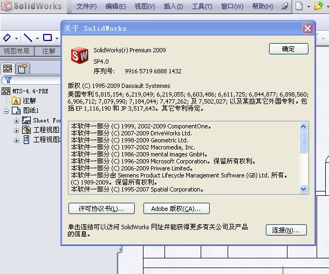Viewport: 329px width, 274px height.
Task: Click the Spatial Corporation credit line
Action: tap(137, 189)
